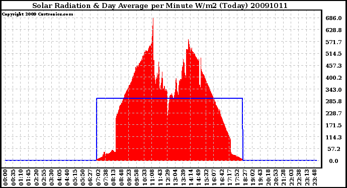Click the 23:13 time label
Viewport: 347px width, 188px height.
pos(307,177)
